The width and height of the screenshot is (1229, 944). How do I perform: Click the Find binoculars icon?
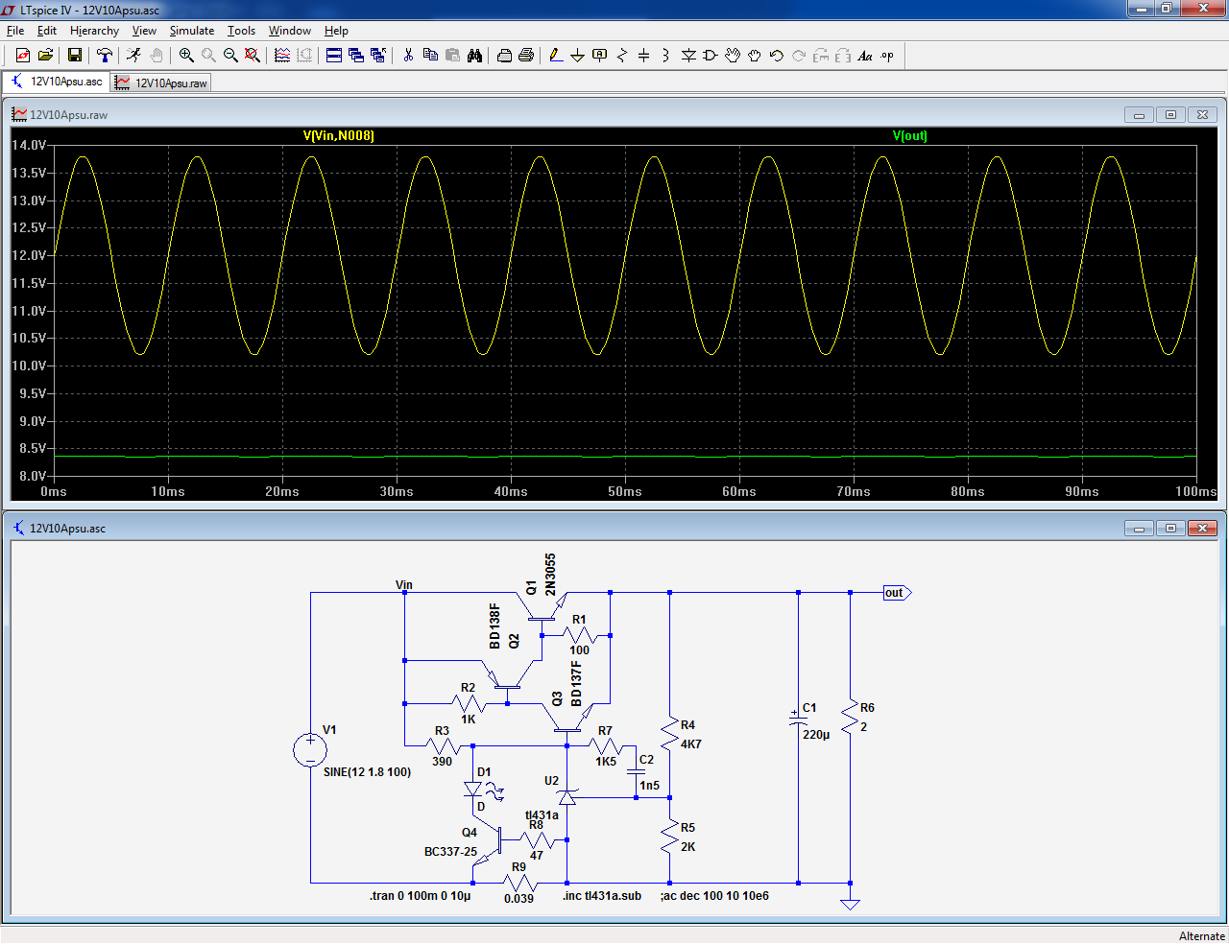coord(474,56)
